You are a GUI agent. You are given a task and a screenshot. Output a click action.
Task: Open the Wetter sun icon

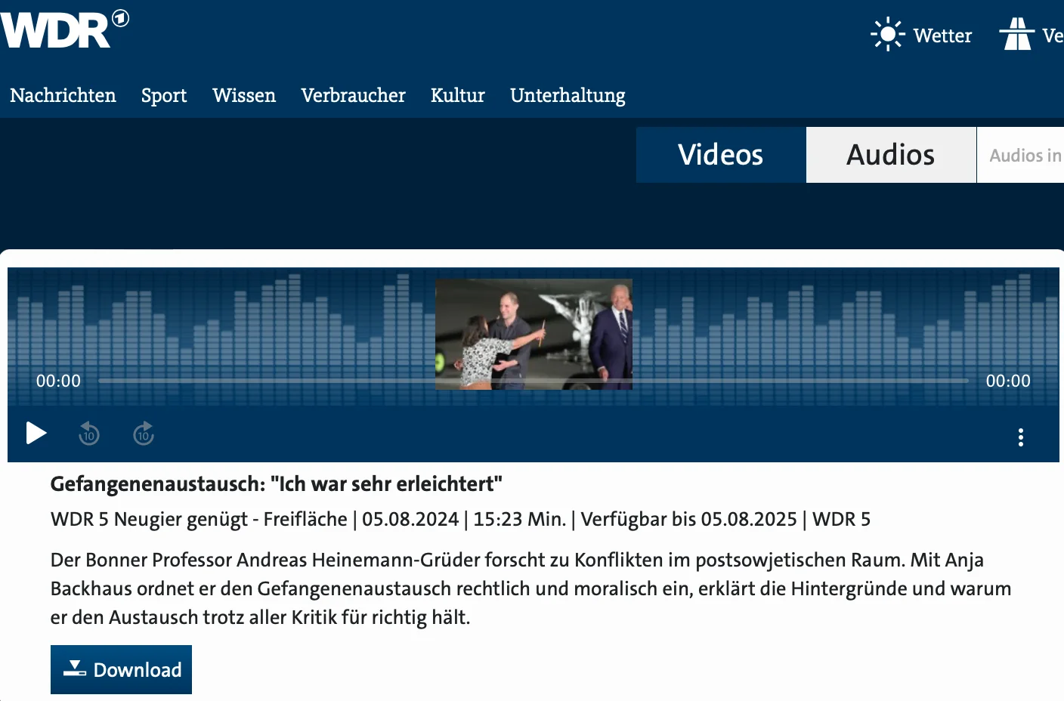[887, 33]
